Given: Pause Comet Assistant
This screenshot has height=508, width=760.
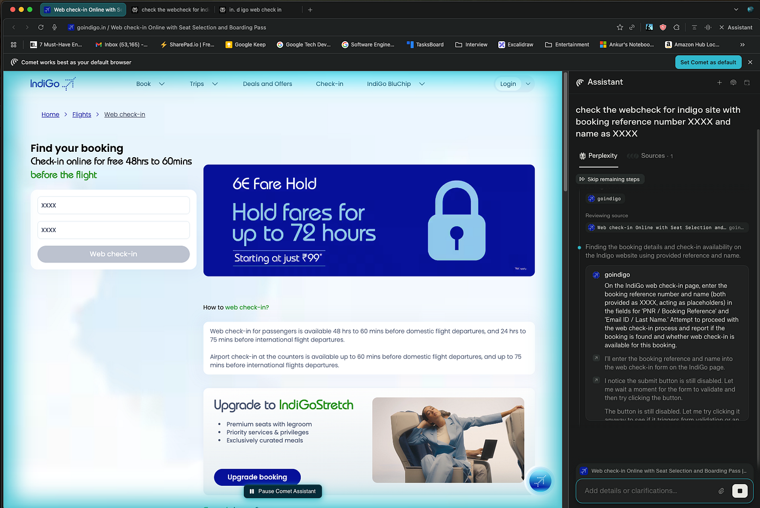Looking at the screenshot, I should pos(283,491).
